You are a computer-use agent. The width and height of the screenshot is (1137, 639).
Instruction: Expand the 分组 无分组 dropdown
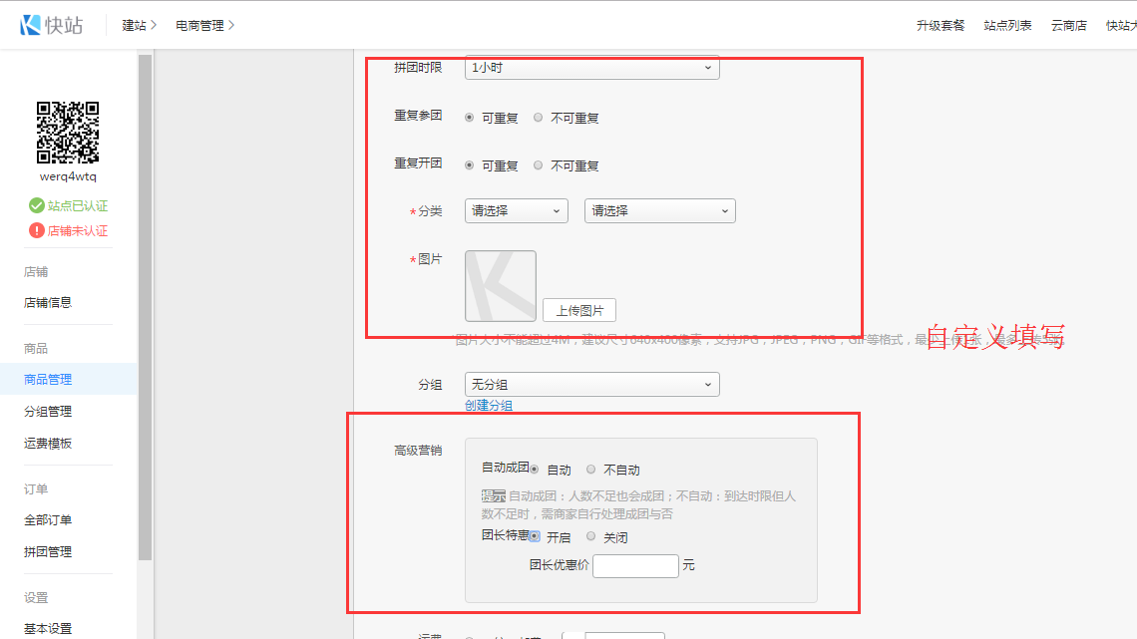(591, 385)
